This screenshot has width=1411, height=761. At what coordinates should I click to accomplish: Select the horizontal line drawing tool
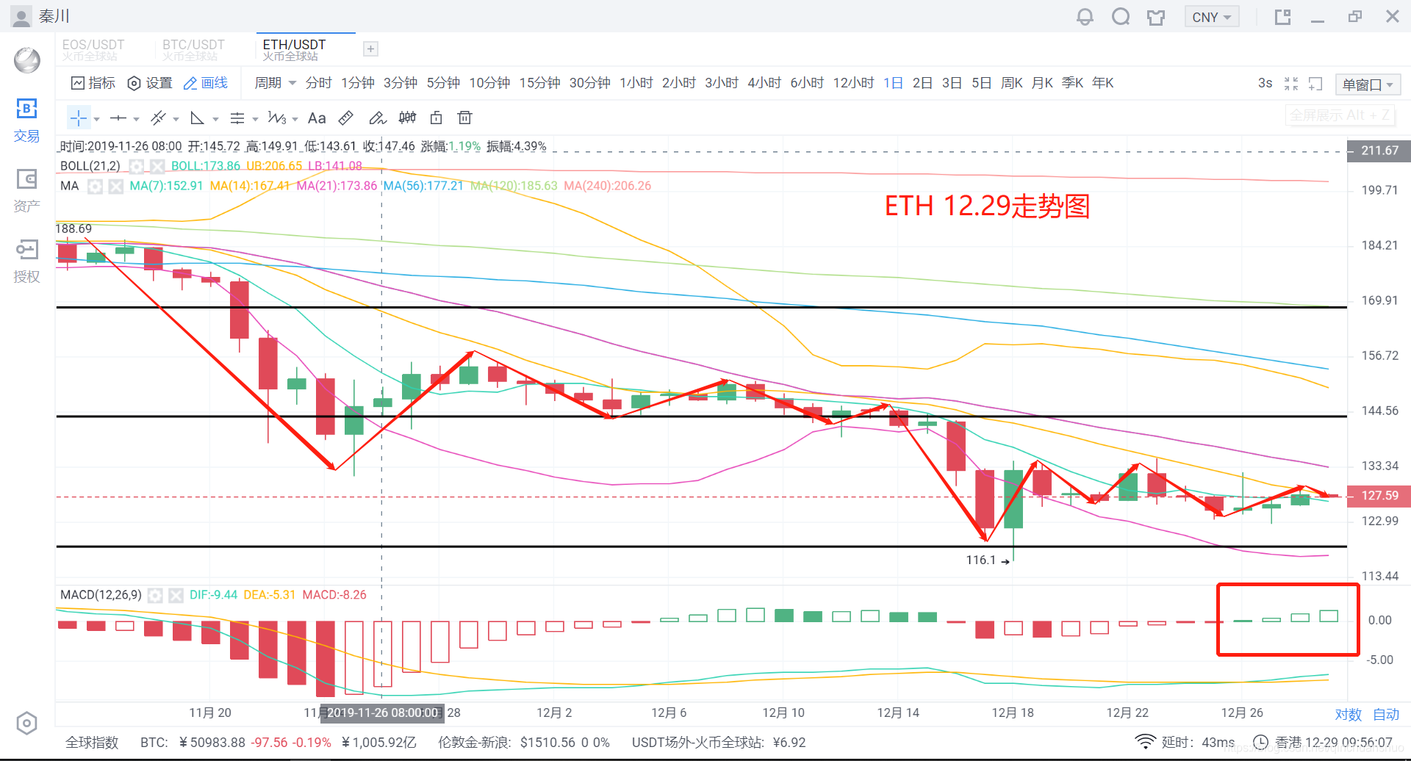click(118, 118)
